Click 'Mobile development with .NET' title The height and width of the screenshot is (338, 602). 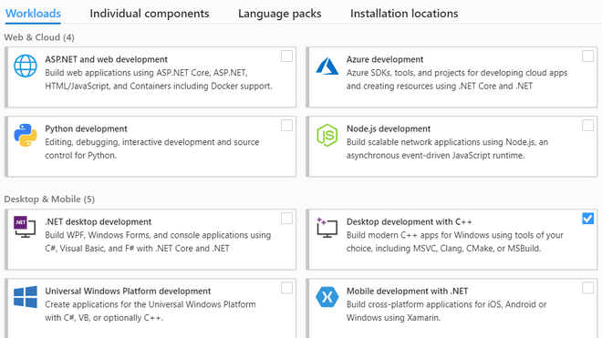pyautogui.click(x=408, y=292)
